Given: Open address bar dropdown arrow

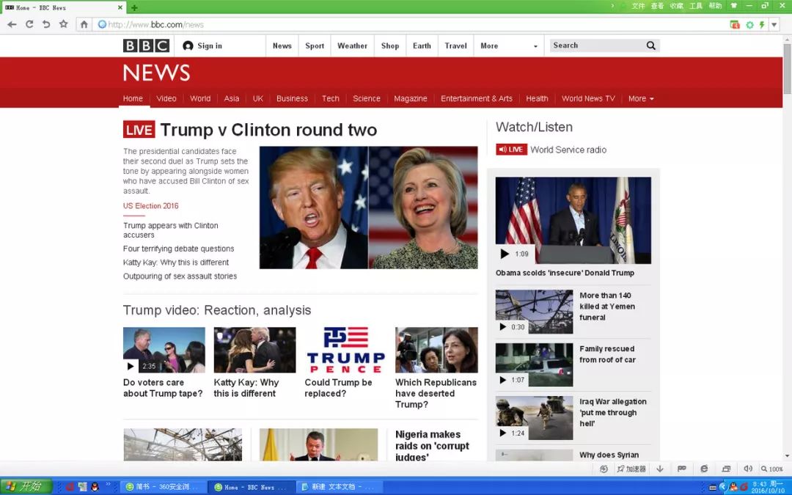Looking at the screenshot, I should 774,24.
